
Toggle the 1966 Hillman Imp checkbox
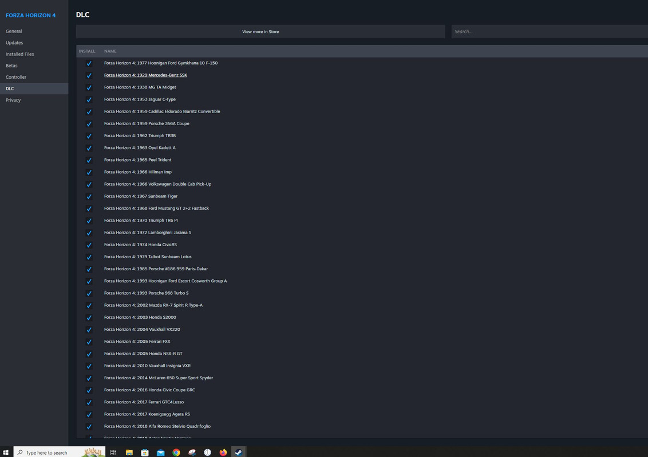89,173
